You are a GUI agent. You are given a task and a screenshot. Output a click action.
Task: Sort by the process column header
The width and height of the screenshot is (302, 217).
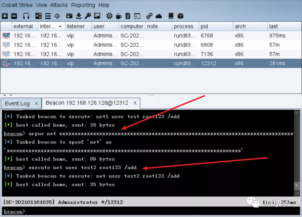(185, 26)
